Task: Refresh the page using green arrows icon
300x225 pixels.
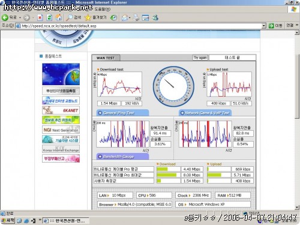Action: [x=49, y=17]
